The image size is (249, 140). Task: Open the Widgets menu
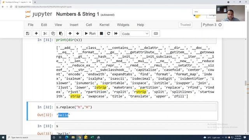point(123,25)
